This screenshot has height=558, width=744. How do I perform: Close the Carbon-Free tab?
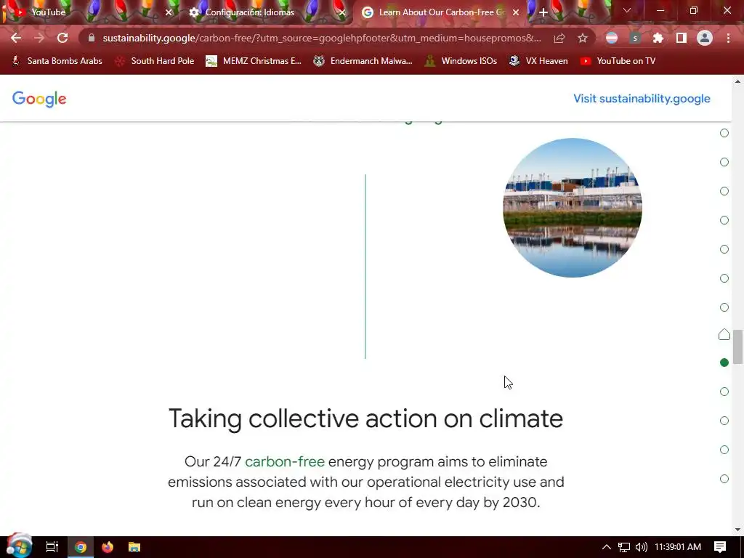pyautogui.click(x=517, y=12)
